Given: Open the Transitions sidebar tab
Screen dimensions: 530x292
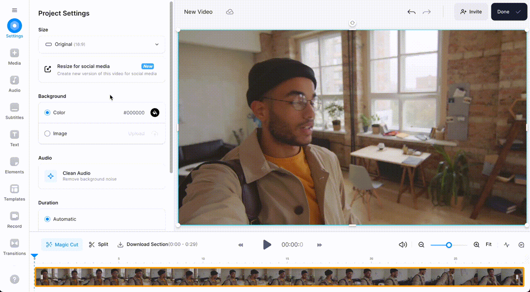Looking at the screenshot, I should (x=14, y=247).
